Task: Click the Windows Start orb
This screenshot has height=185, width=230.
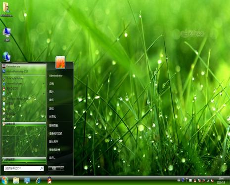Action: (5, 181)
